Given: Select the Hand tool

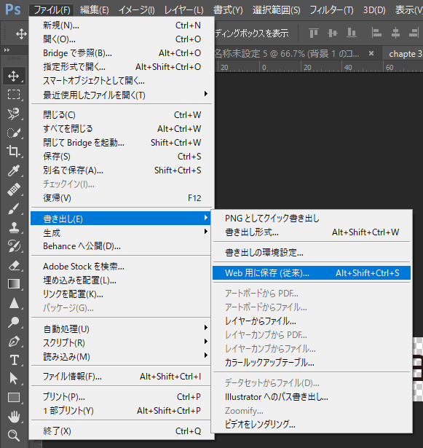Looking at the screenshot, I should [x=14, y=417].
